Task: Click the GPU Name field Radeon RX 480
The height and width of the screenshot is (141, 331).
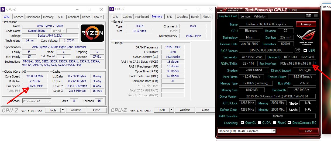Action: [x=266, y=24]
